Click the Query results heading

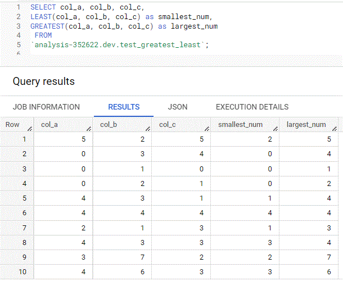pyautogui.click(x=44, y=81)
